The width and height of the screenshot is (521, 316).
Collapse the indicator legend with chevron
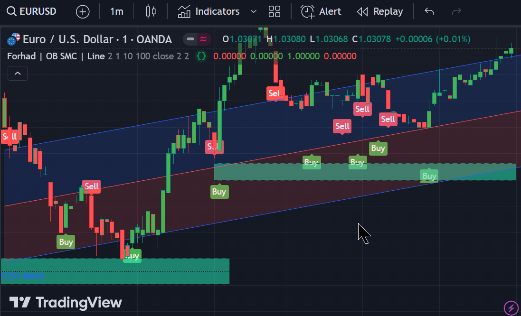(x=18, y=74)
